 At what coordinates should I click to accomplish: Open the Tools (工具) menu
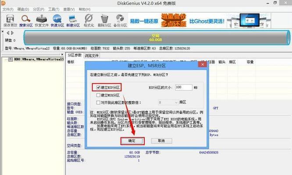53,9
